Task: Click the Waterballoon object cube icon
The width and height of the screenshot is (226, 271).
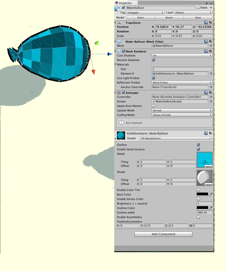Action: click(117, 9)
